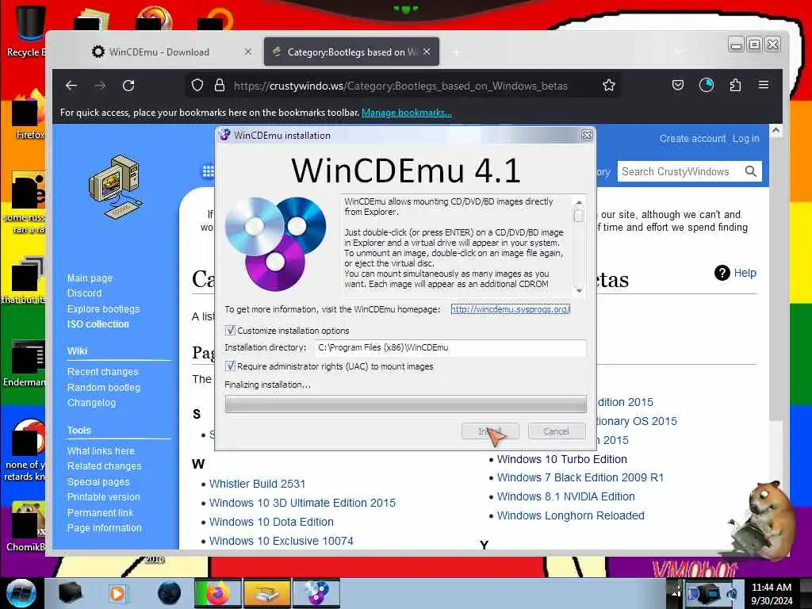
Task: Click the search magnifier in CrustyWindows search
Action: click(750, 171)
